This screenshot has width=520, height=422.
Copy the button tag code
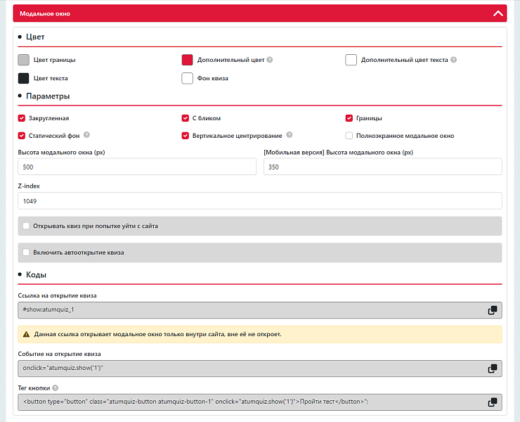pyautogui.click(x=493, y=402)
